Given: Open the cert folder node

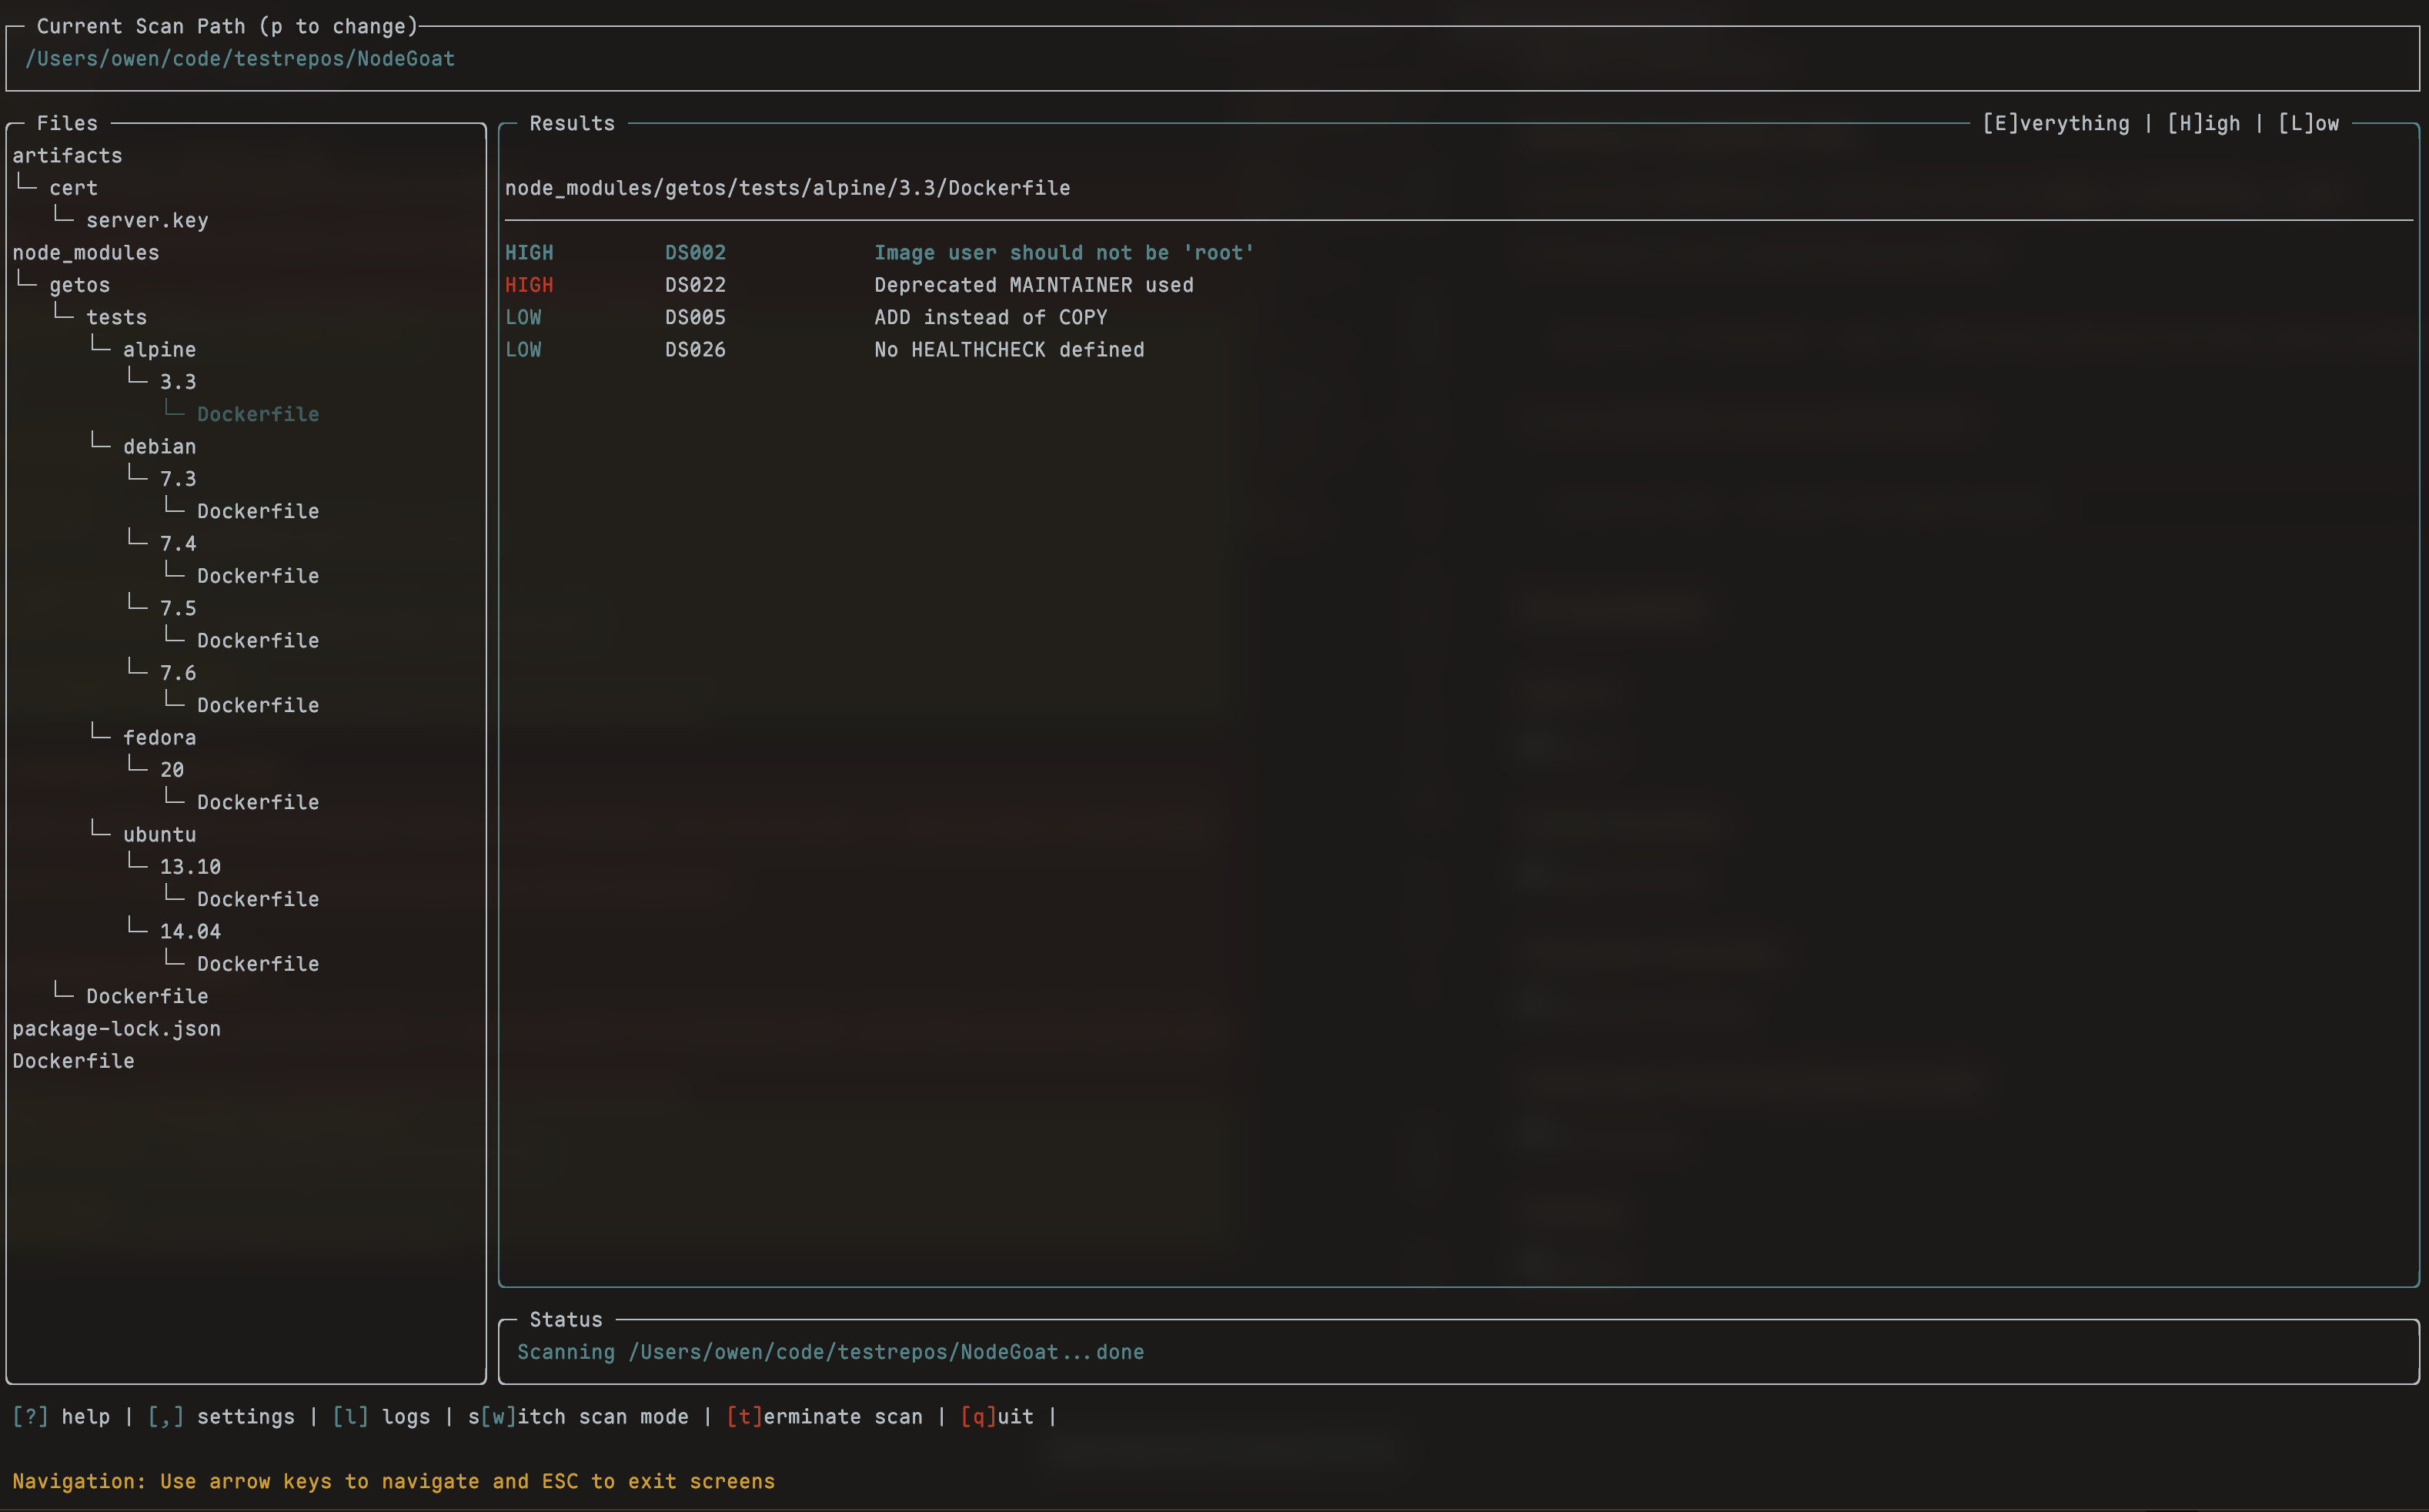Looking at the screenshot, I should point(73,188).
